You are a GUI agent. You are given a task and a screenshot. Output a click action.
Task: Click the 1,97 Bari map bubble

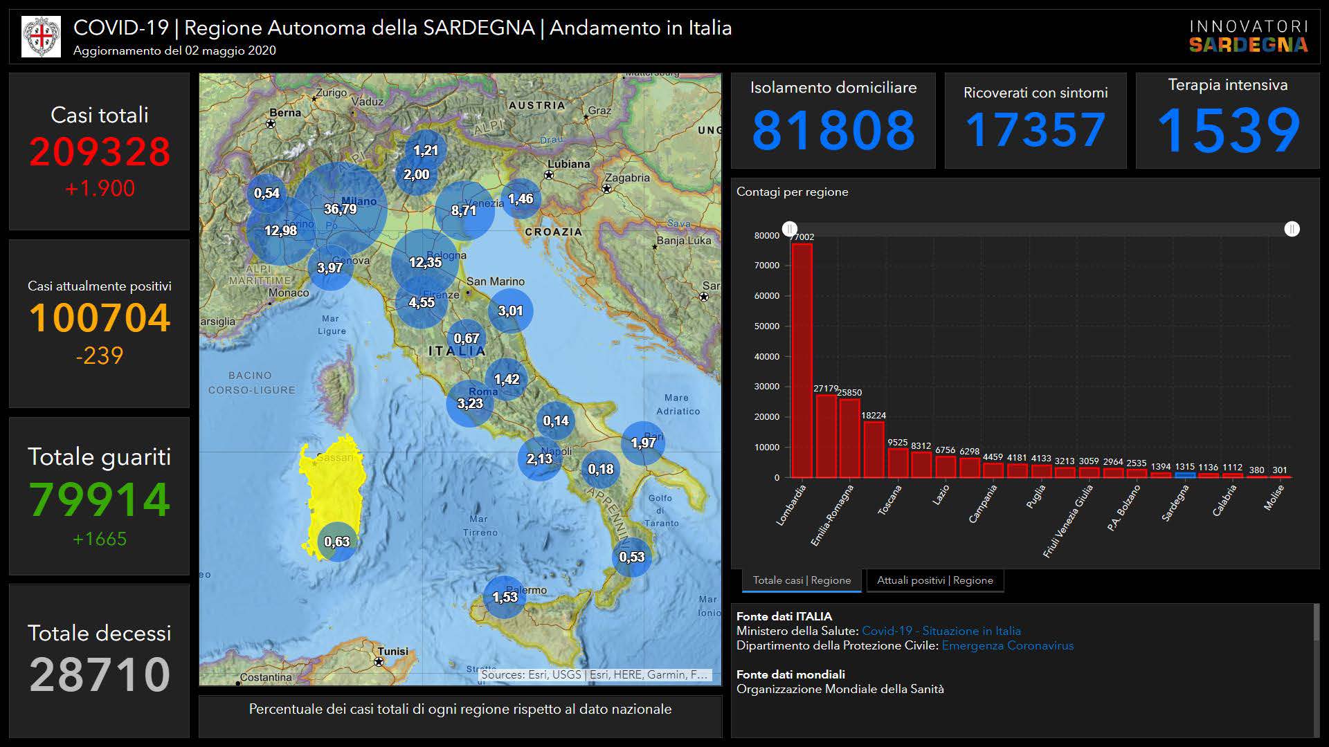(x=643, y=443)
